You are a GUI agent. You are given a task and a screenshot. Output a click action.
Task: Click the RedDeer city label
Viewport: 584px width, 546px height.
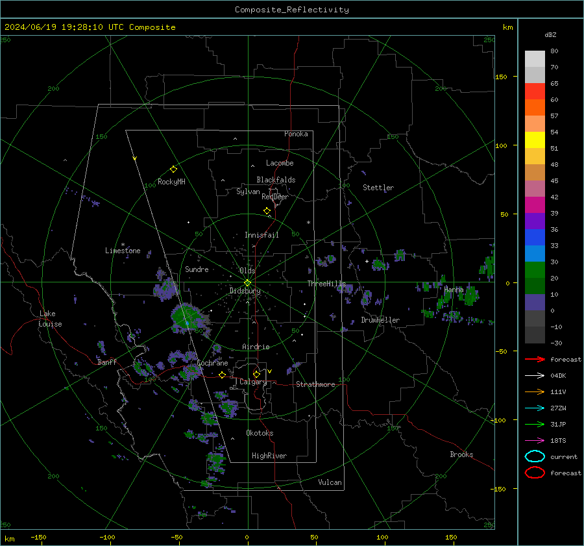275,197
